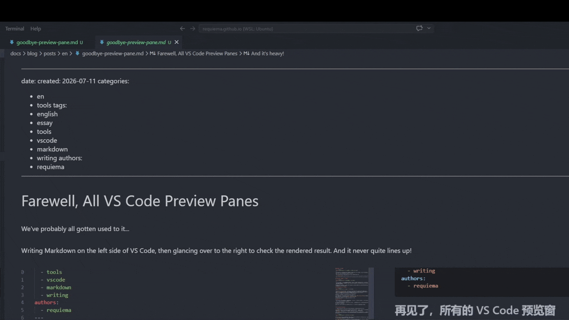The width and height of the screenshot is (569, 320).
Task: Go back with the left arrow
Action: coord(182,28)
